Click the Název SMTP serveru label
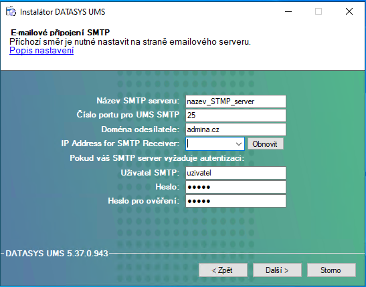This screenshot has height=287, width=366. (138, 101)
